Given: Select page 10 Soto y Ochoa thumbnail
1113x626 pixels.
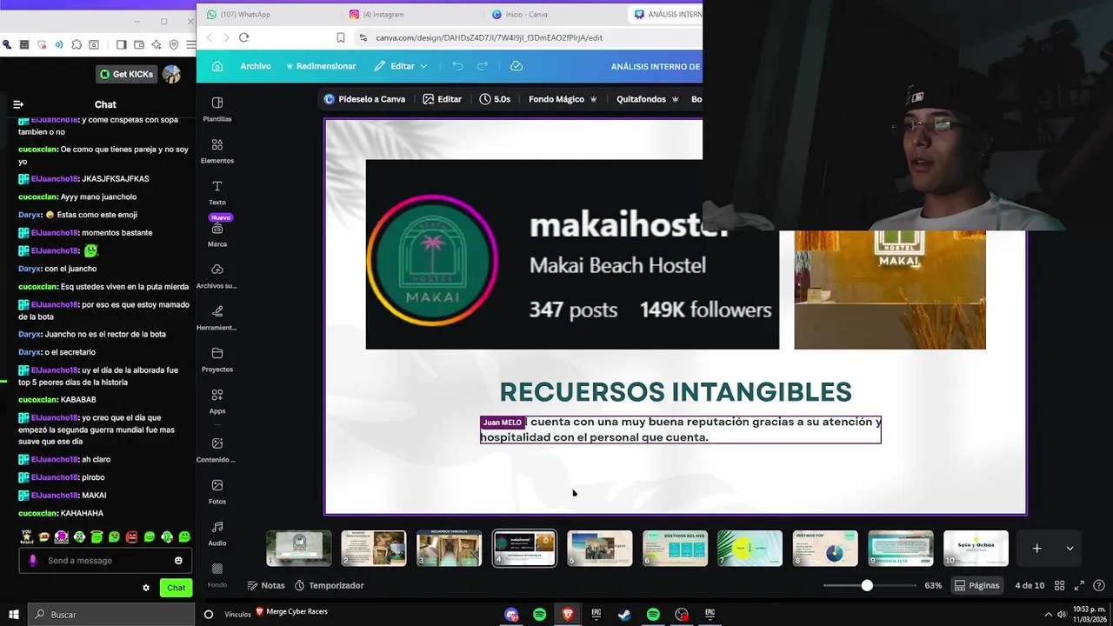Looking at the screenshot, I should [x=976, y=548].
